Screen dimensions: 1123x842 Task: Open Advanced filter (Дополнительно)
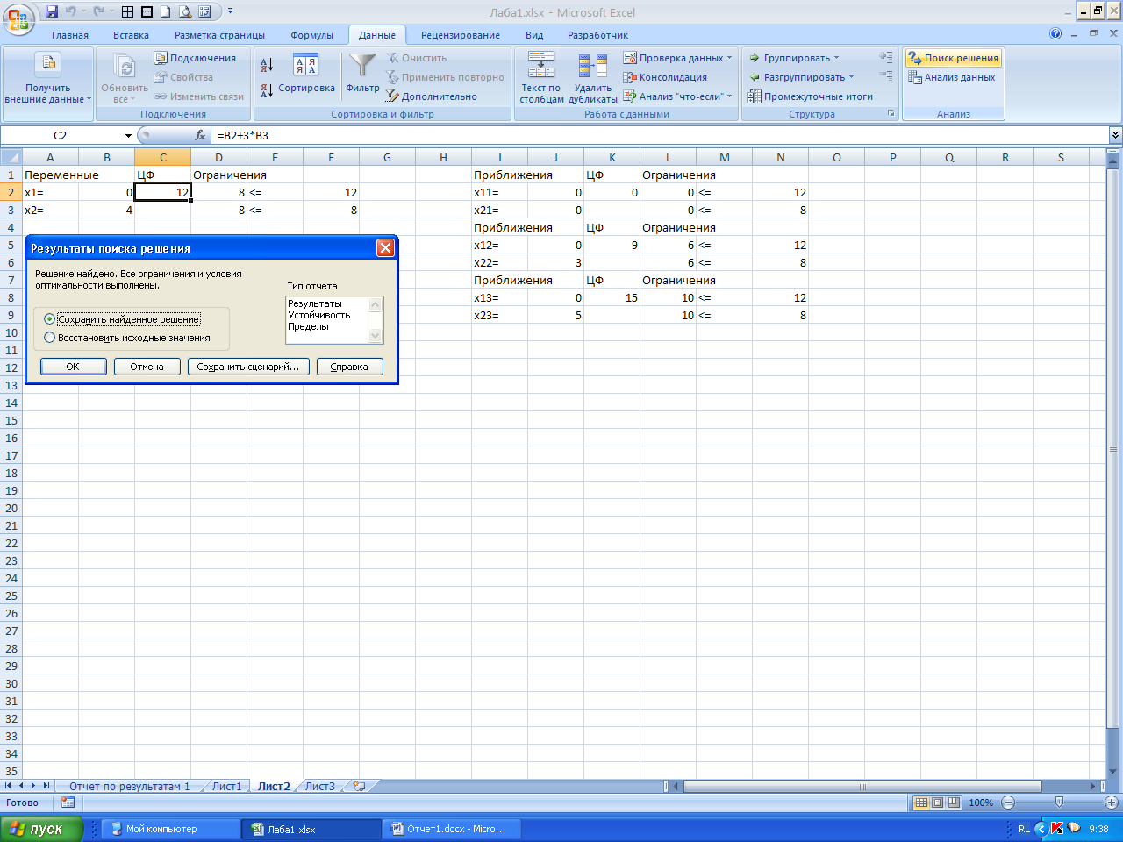point(432,96)
